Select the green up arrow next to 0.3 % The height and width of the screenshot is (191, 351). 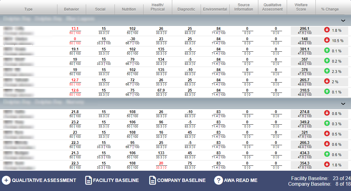click(327, 123)
